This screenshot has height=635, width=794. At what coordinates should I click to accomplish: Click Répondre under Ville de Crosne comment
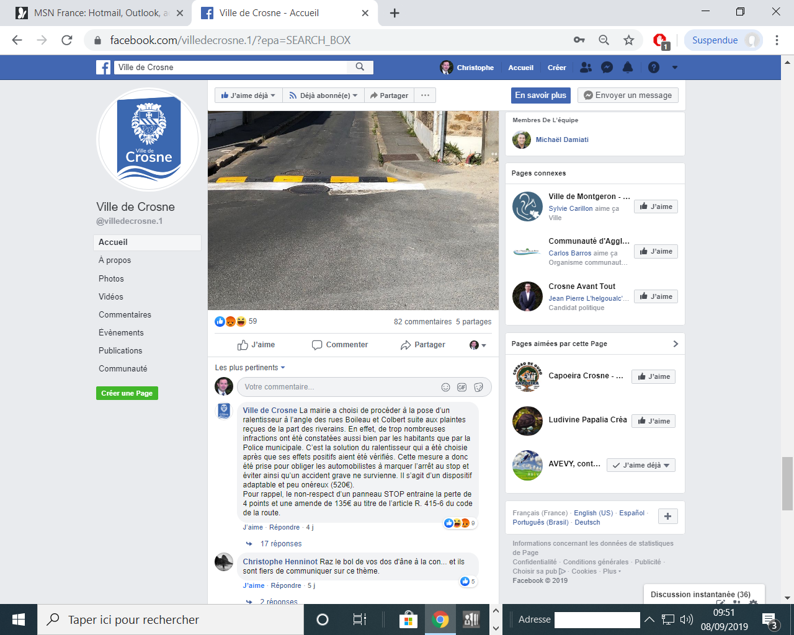point(284,528)
